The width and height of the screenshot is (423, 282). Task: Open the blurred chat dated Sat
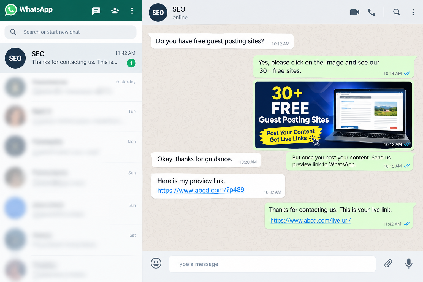point(71,240)
